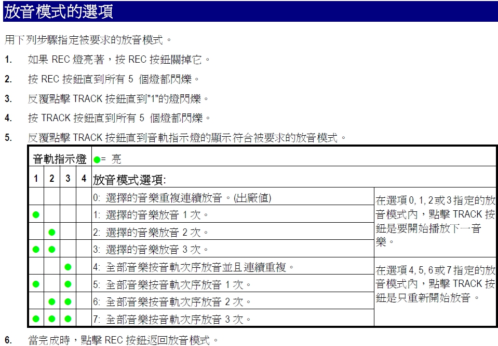498x346 pixels.
Task: Click the column header number 1
Action: pos(36,179)
